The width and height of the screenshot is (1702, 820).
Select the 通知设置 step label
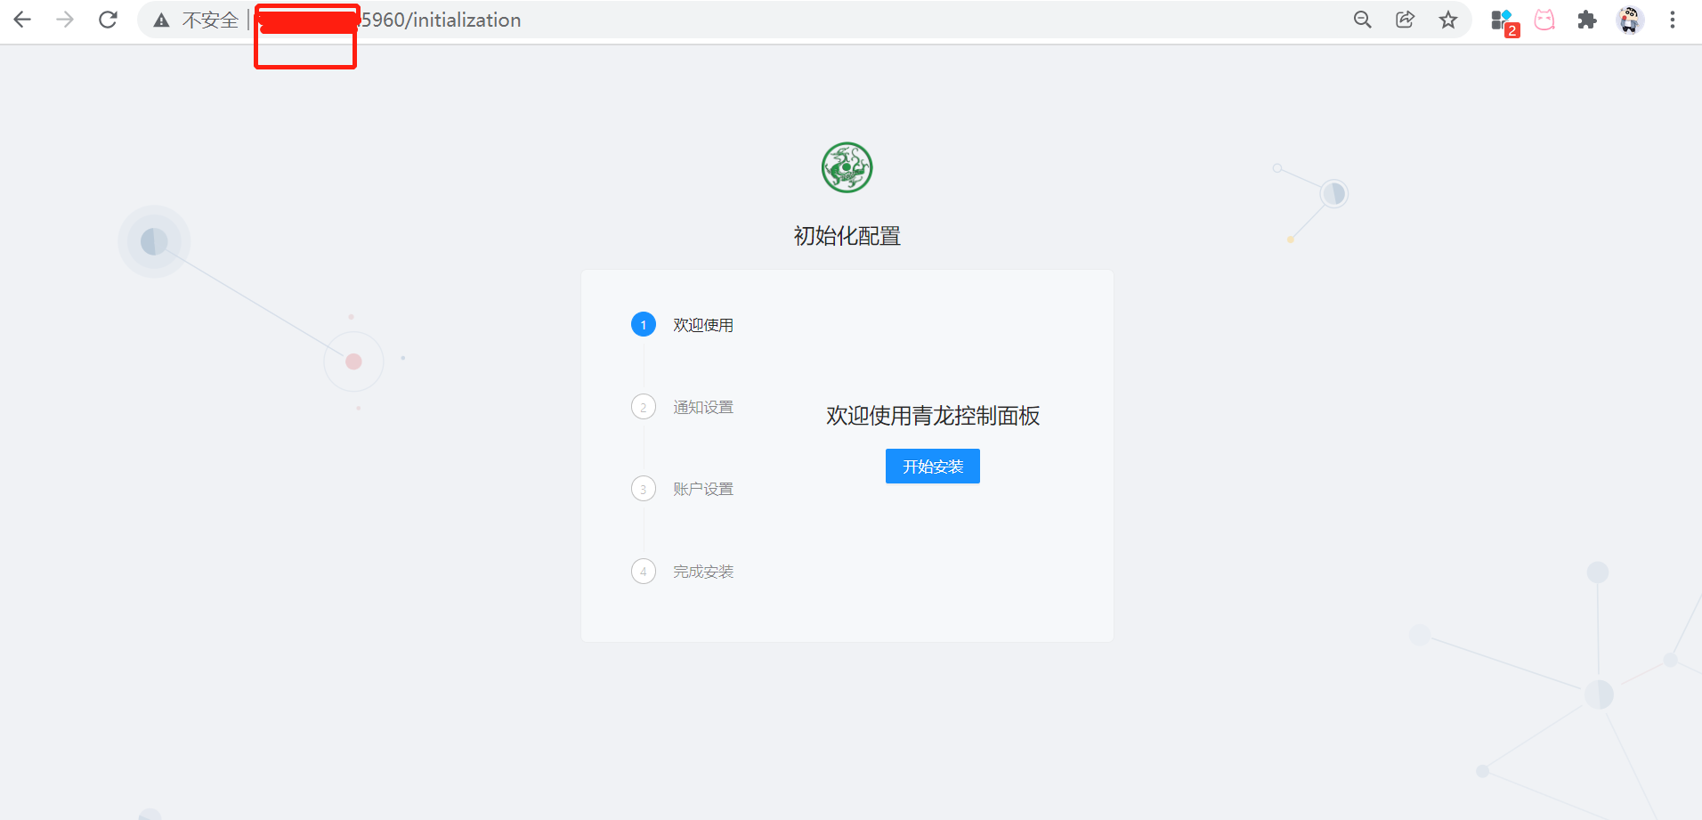(x=702, y=407)
